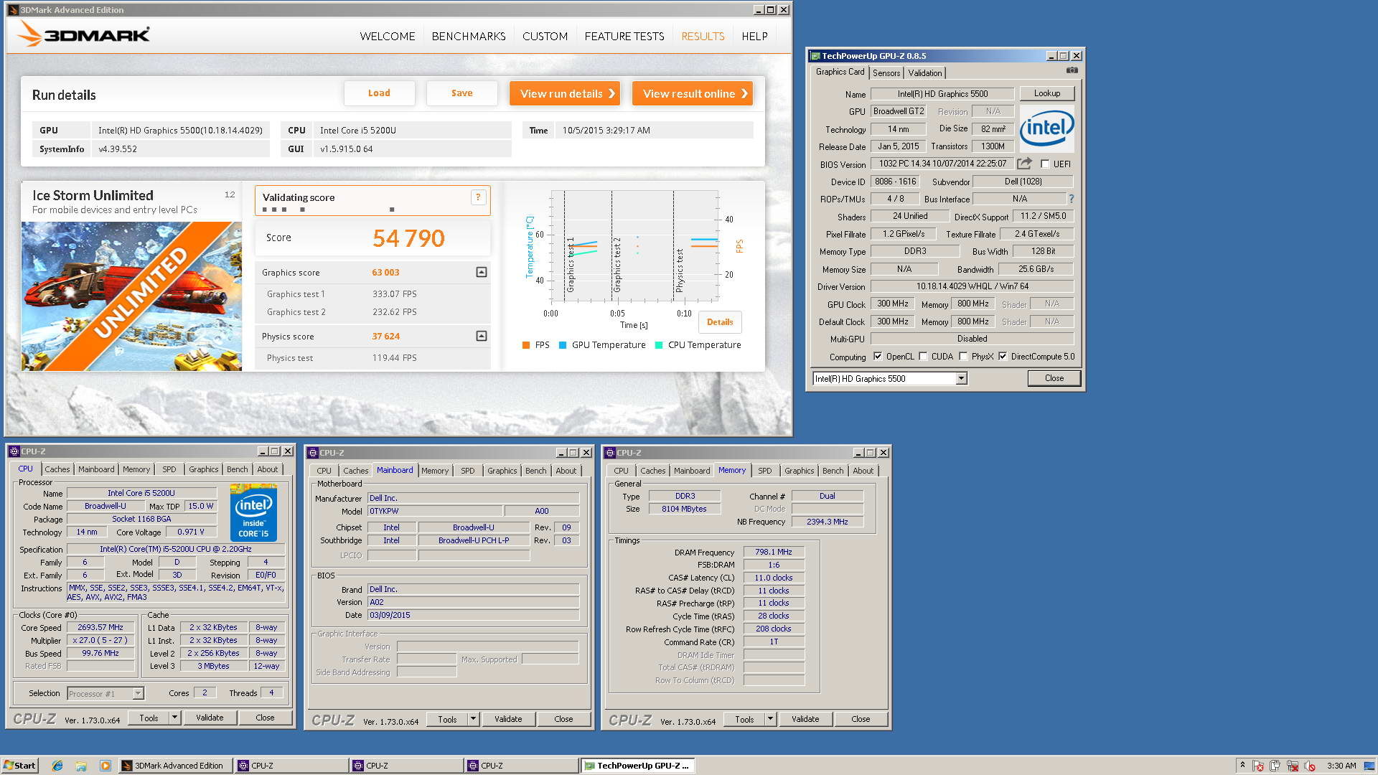Click the Lookup button in GPU-Z

[x=1047, y=93]
